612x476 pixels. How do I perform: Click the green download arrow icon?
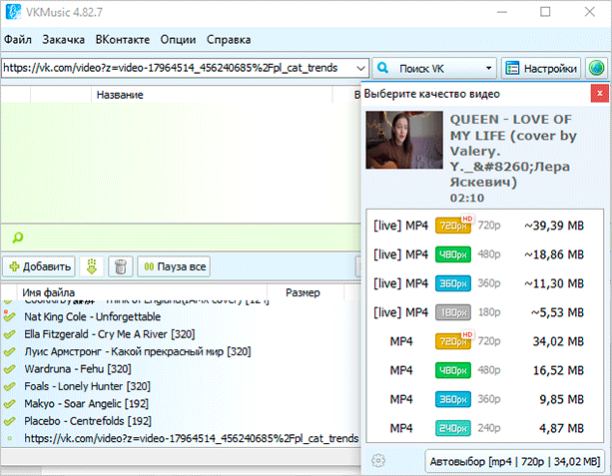click(x=91, y=266)
